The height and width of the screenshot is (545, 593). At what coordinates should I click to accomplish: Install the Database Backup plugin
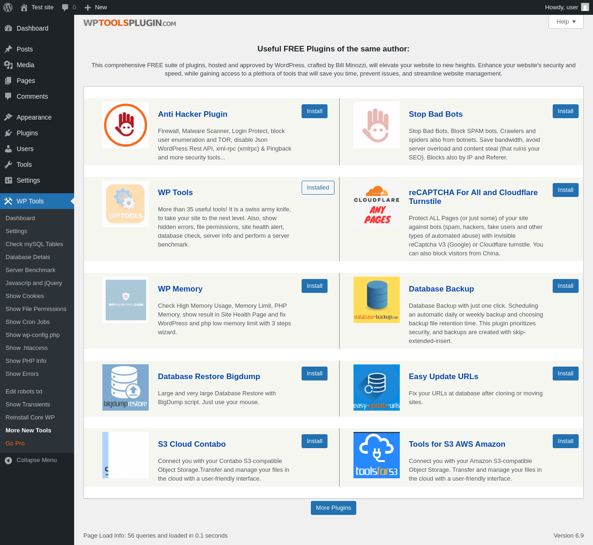[x=566, y=286]
